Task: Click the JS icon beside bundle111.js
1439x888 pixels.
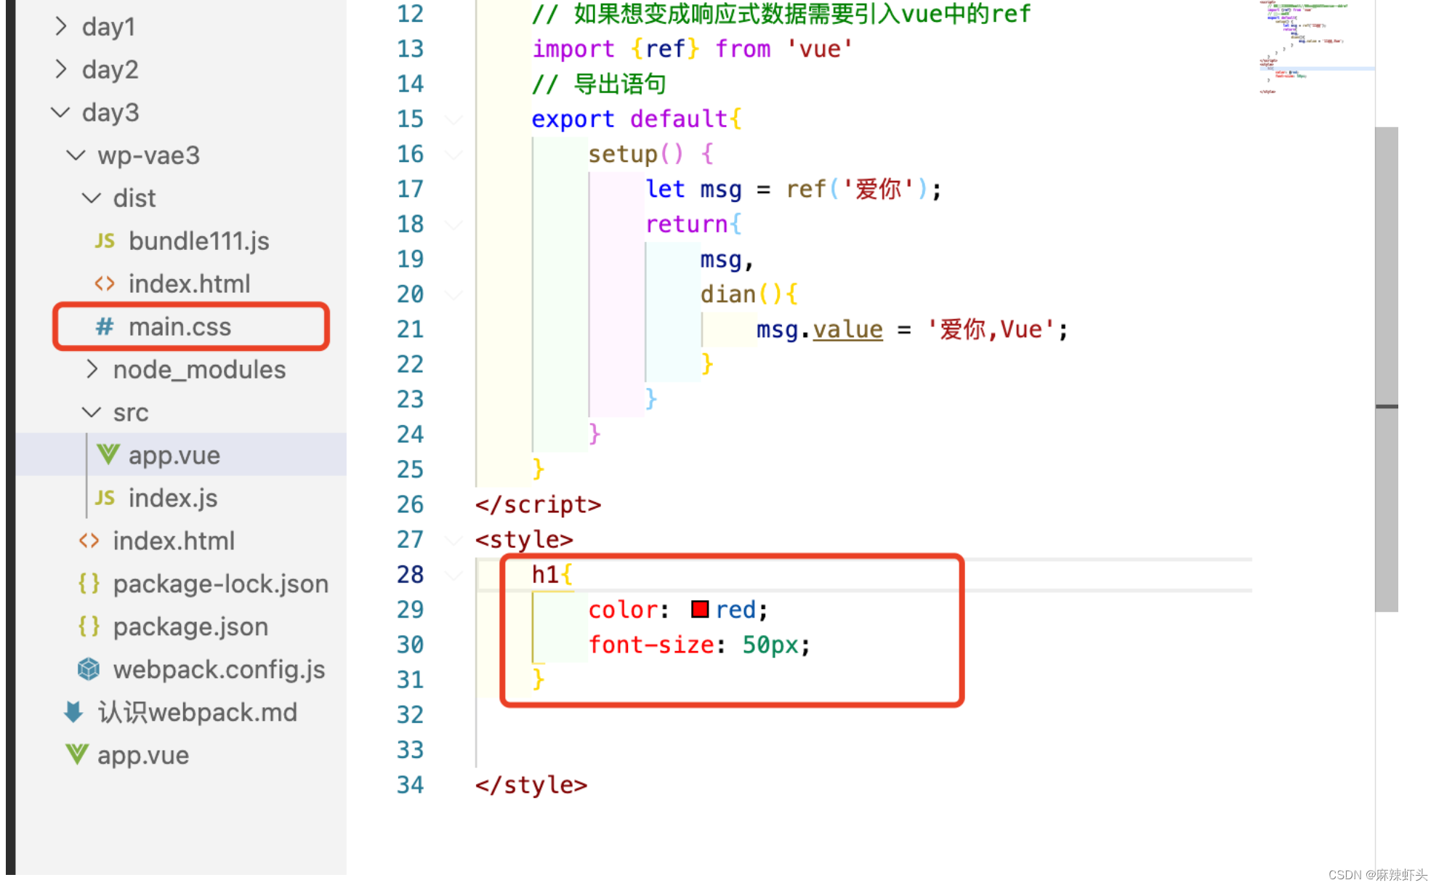Action: click(105, 241)
